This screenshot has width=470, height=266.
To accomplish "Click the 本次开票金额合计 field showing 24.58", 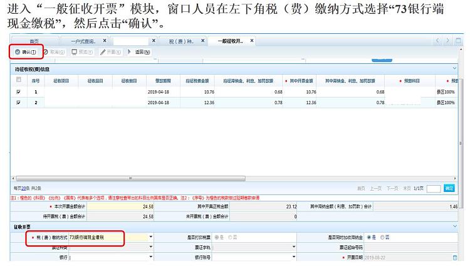I will pyautogui.click(x=120, y=206).
